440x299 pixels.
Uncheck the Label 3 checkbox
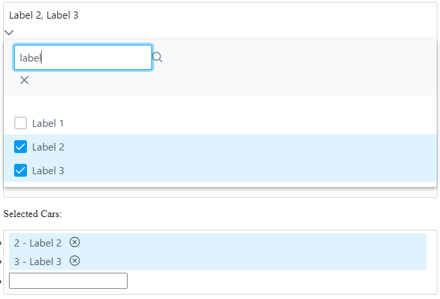21,170
